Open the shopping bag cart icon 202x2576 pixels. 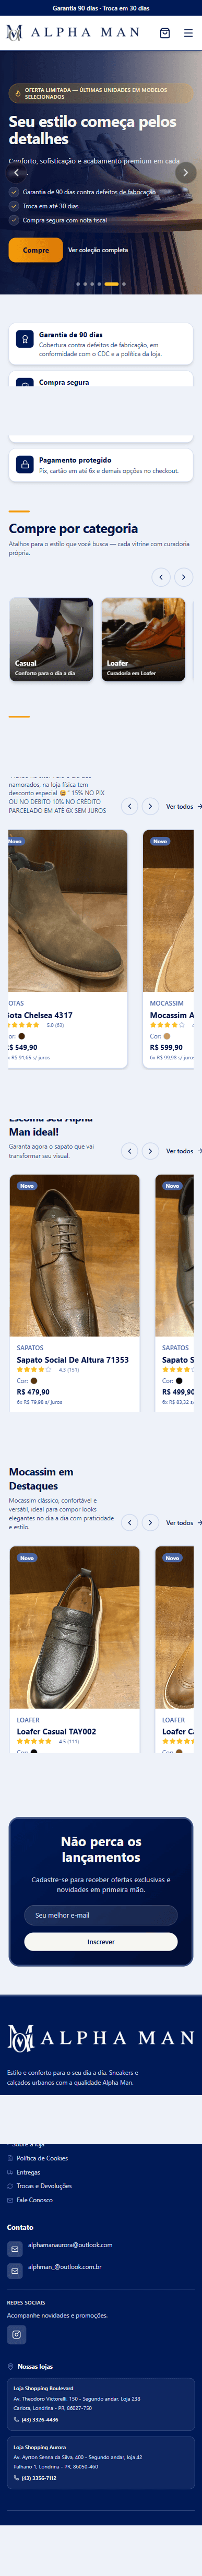click(165, 33)
